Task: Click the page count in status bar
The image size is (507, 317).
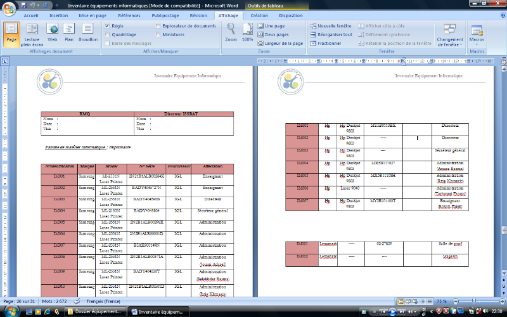Action: 19,301
